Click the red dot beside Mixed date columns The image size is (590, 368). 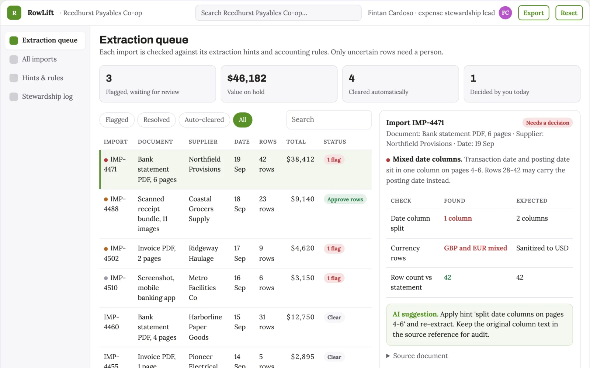point(388,160)
